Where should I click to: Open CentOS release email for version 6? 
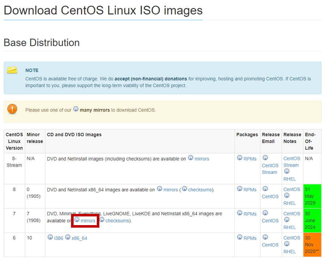tap(270, 245)
